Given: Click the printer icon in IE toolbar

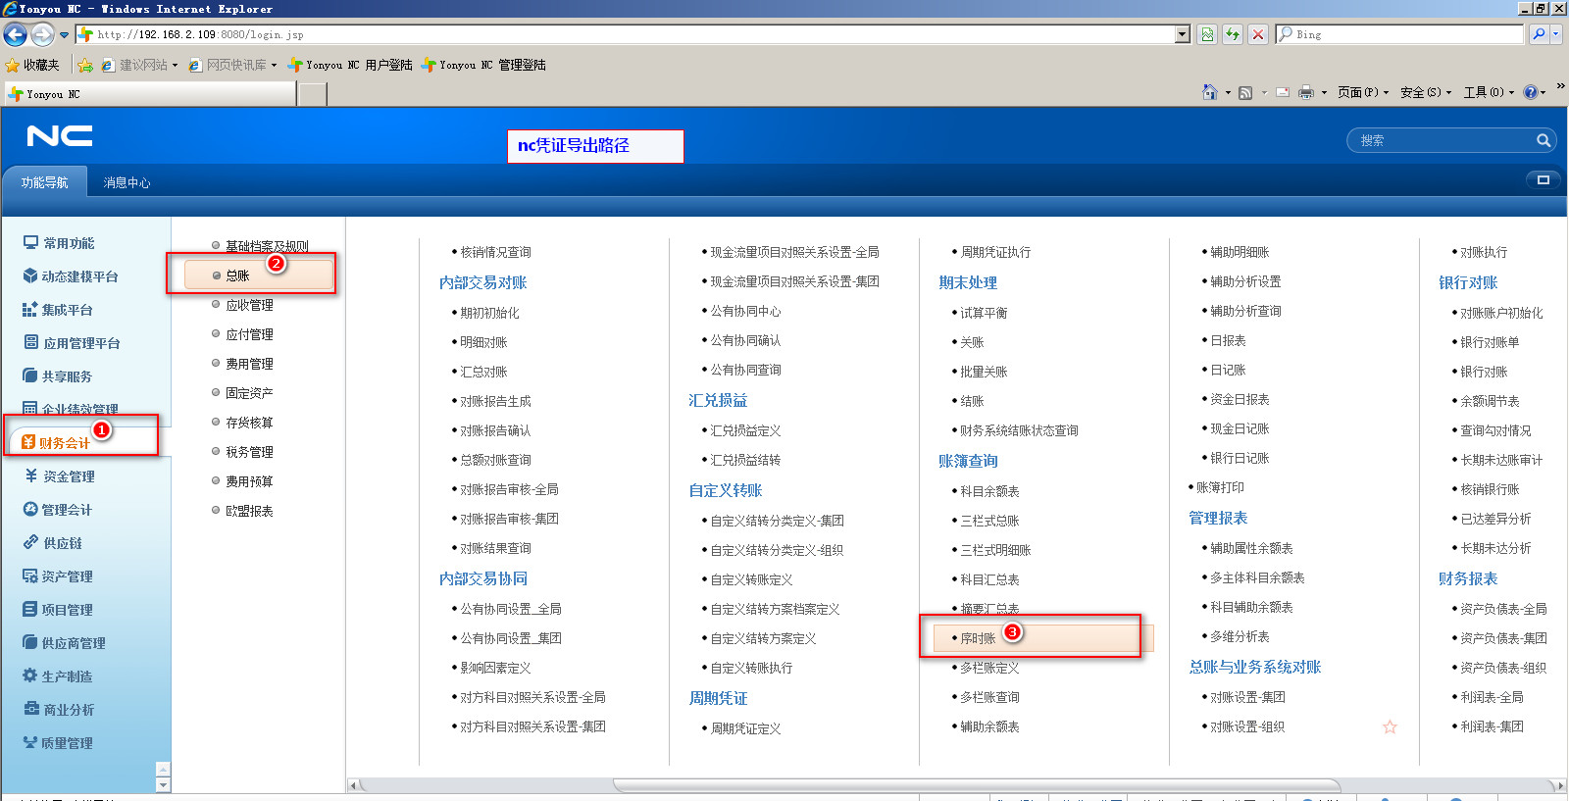Looking at the screenshot, I should [x=1305, y=92].
